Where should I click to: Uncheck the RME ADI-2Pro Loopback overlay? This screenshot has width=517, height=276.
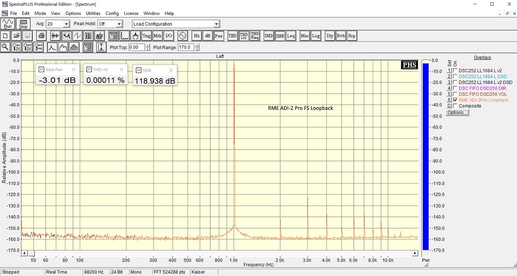(455, 100)
